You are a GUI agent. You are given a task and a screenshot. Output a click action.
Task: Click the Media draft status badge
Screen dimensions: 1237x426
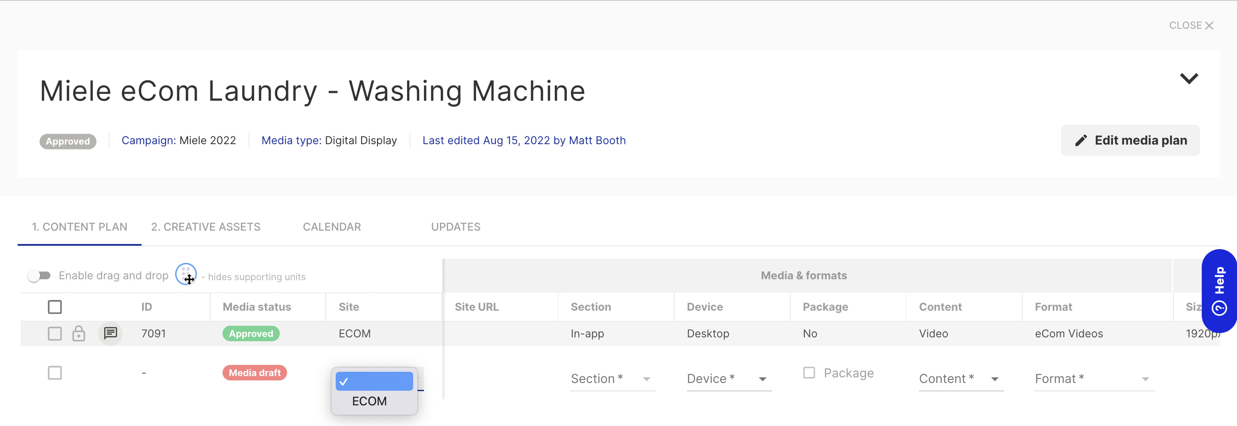(x=254, y=373)
